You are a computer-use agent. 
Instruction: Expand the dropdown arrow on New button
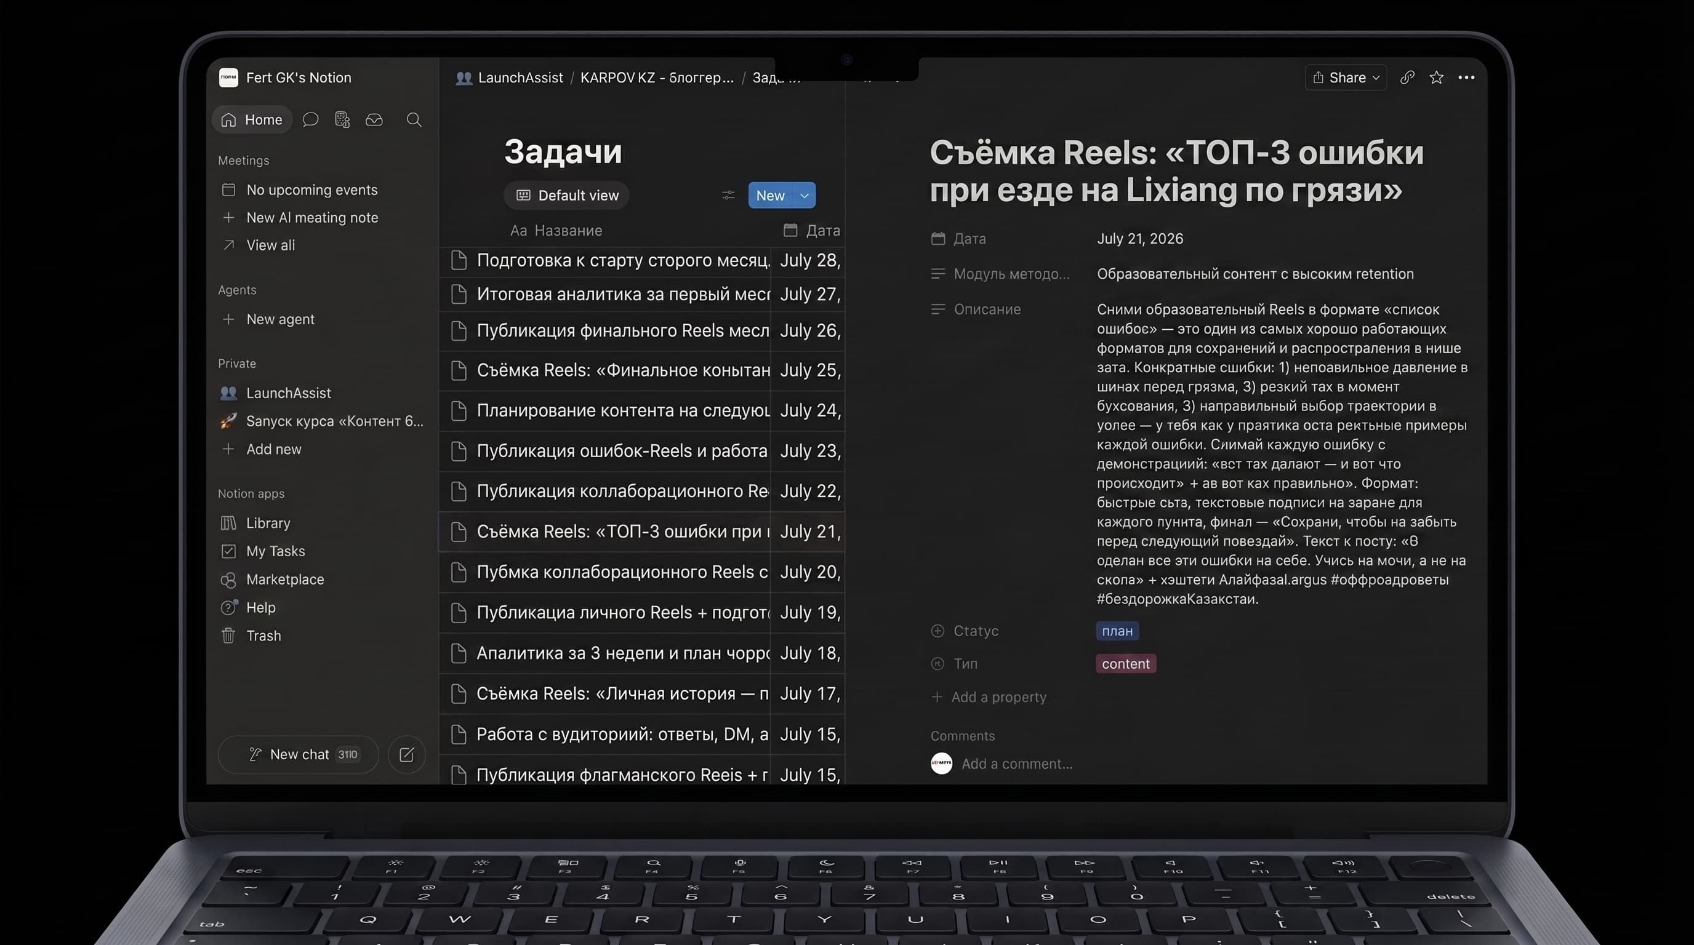(805, 195)
